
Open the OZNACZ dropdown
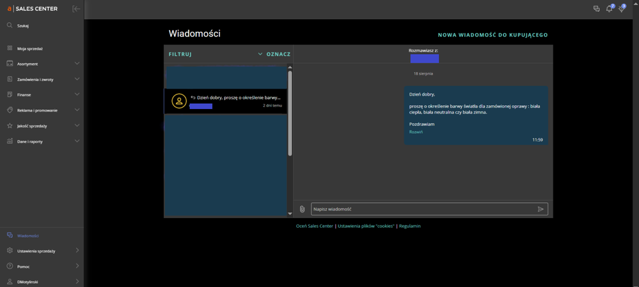274,54
